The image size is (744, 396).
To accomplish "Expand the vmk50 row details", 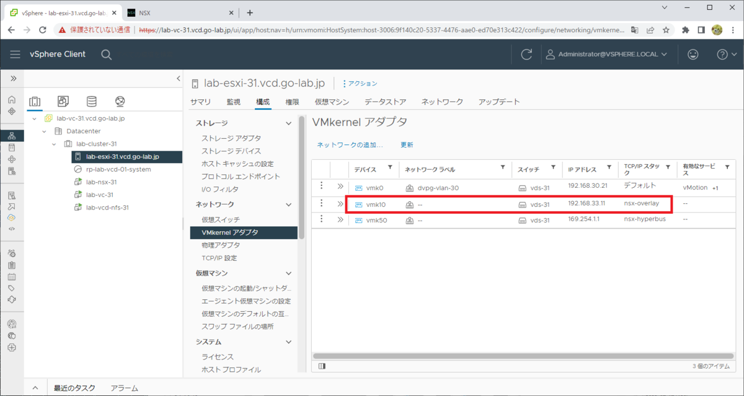I will point(340,219).
